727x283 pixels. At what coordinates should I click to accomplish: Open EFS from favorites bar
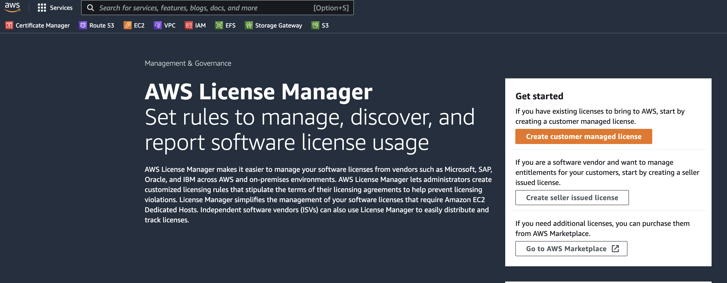(230, 26)
